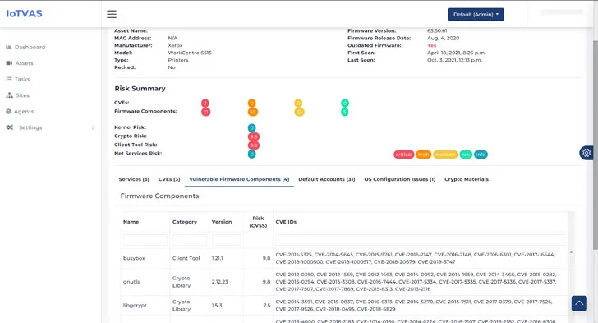Open the hamburger menu toggle
598x323 pixels.
[112, 14]
